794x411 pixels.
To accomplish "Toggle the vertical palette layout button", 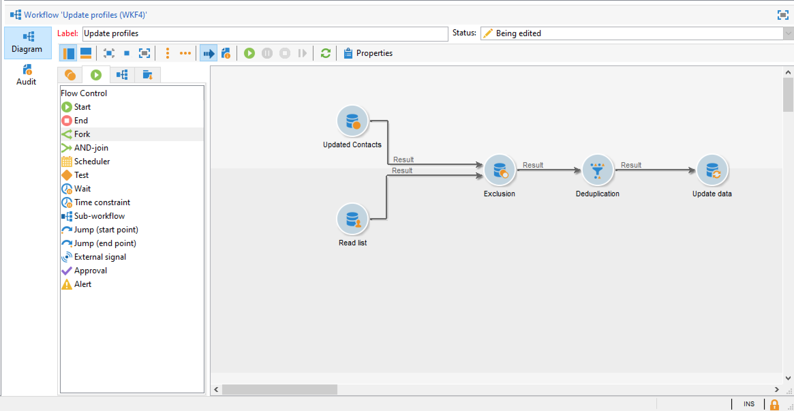I will 68,53.
